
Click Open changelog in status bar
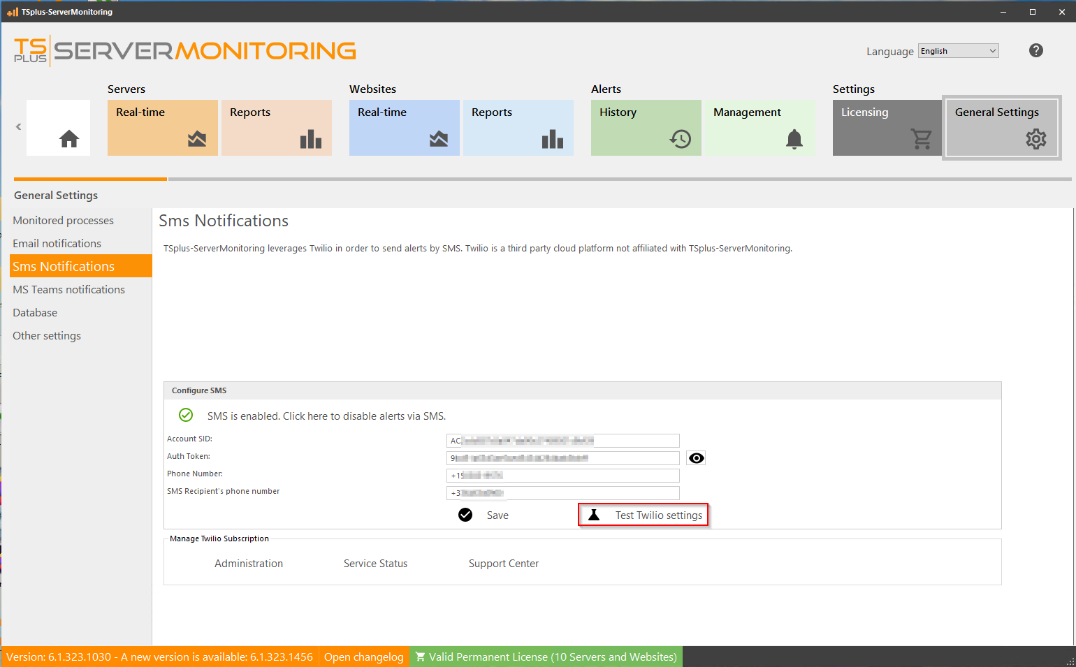click(x=363, y=657)
